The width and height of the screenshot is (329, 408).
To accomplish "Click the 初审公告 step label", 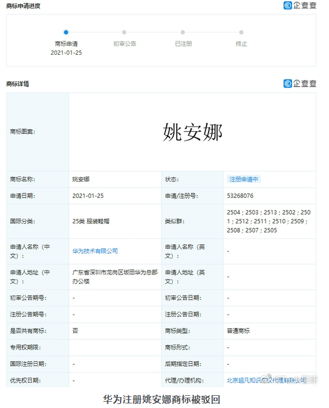I will pyautogui.click(x=125, y=44).
